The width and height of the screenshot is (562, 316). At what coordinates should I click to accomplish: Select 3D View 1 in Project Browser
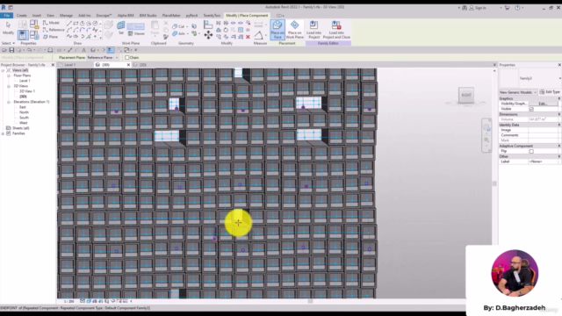tap(27, 91)
